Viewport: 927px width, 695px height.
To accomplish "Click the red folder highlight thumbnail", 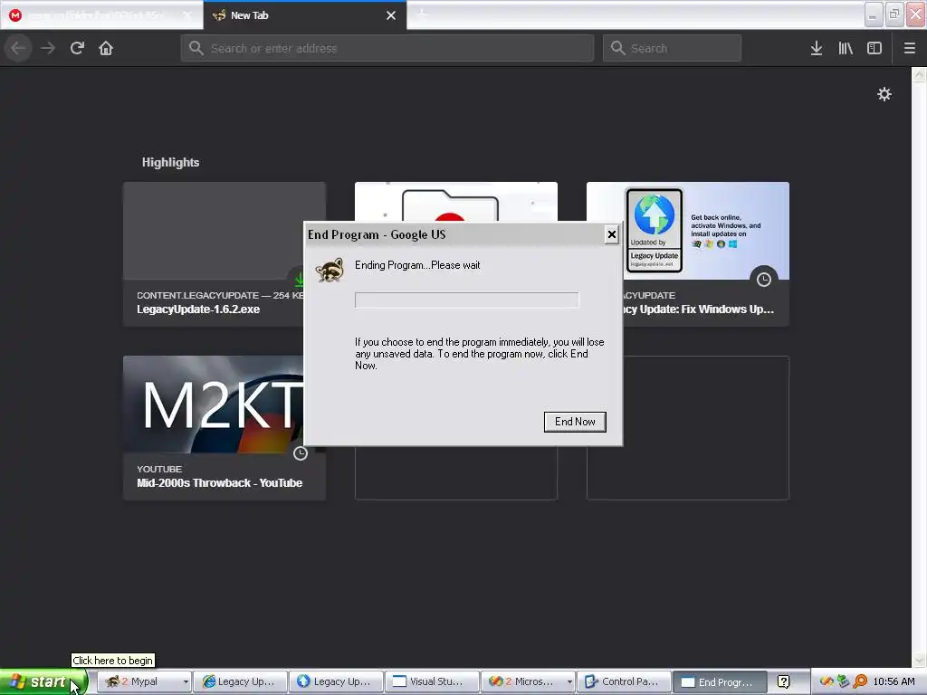I will (456, 202).
